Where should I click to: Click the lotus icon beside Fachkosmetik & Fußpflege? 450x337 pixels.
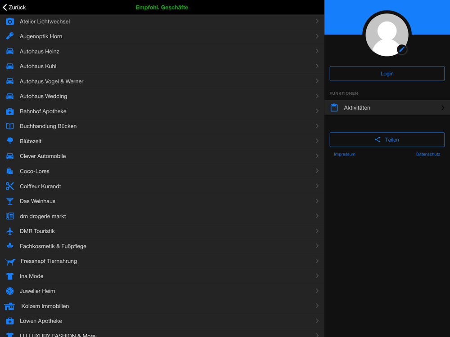(x=10, y=246)
